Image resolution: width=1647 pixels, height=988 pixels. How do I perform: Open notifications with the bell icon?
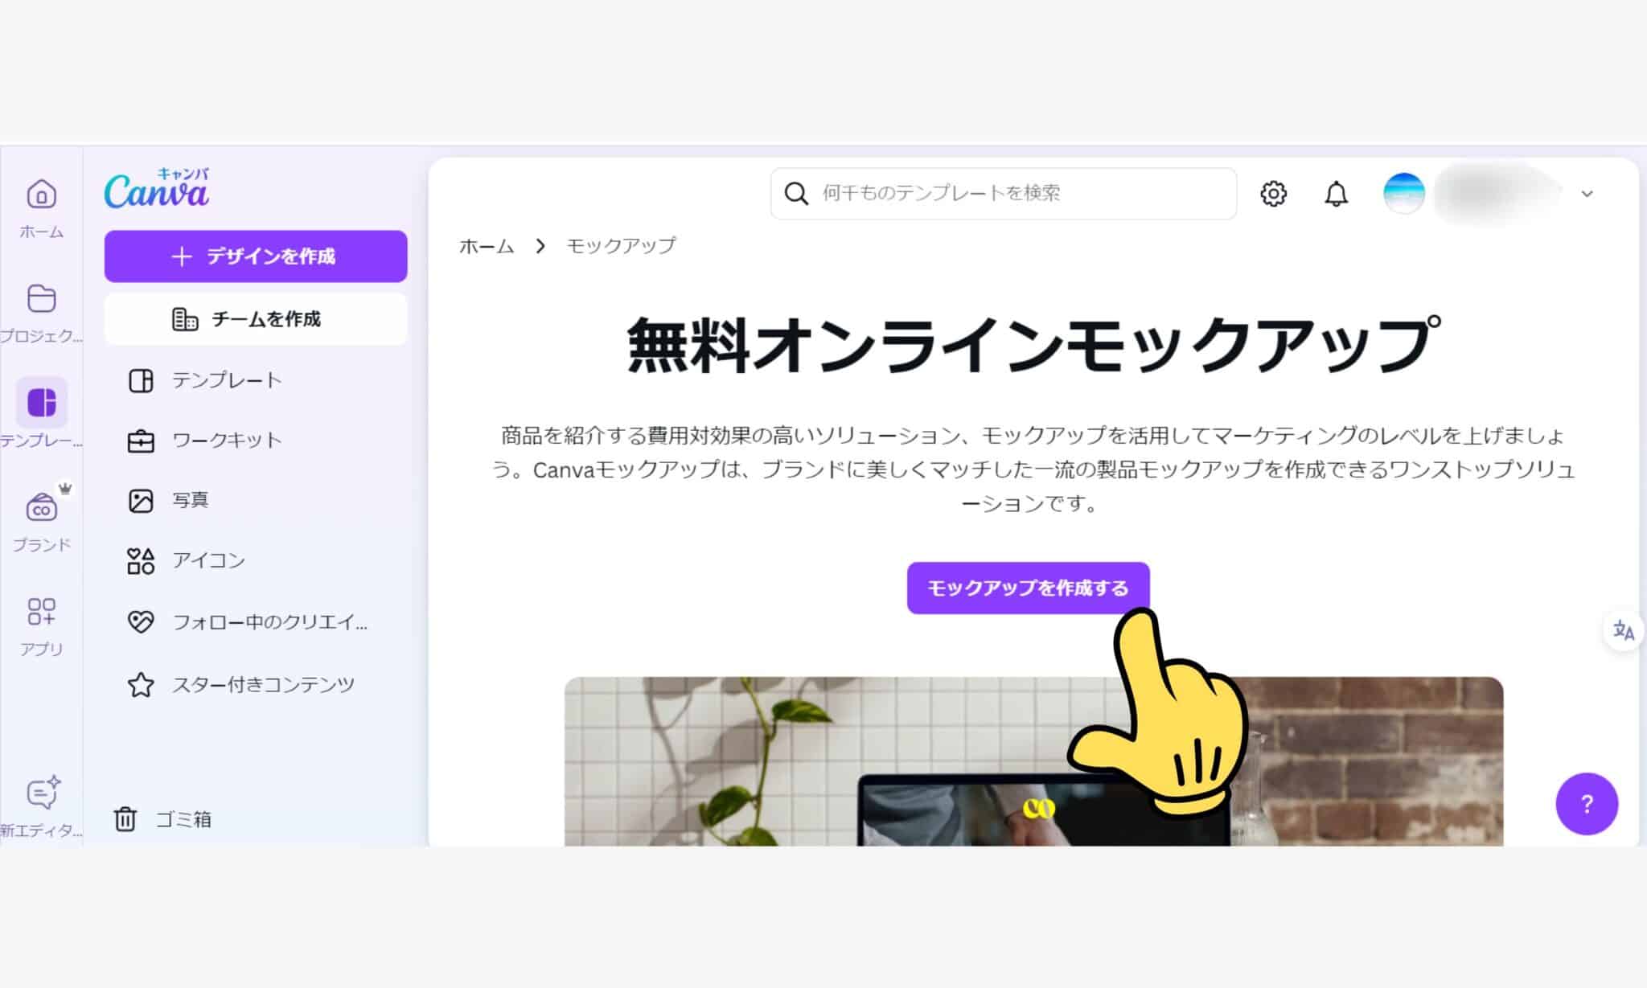(1336, 194)
